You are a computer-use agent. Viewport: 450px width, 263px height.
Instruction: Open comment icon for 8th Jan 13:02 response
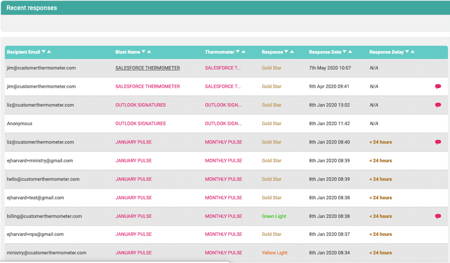[438, 105]
